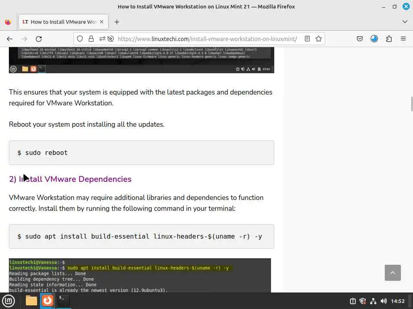Image resolution: width=413 pixels, height=309 pixels.
Task: Switch to the How to Install VMware tab
Action: click(x=63, y=22)
